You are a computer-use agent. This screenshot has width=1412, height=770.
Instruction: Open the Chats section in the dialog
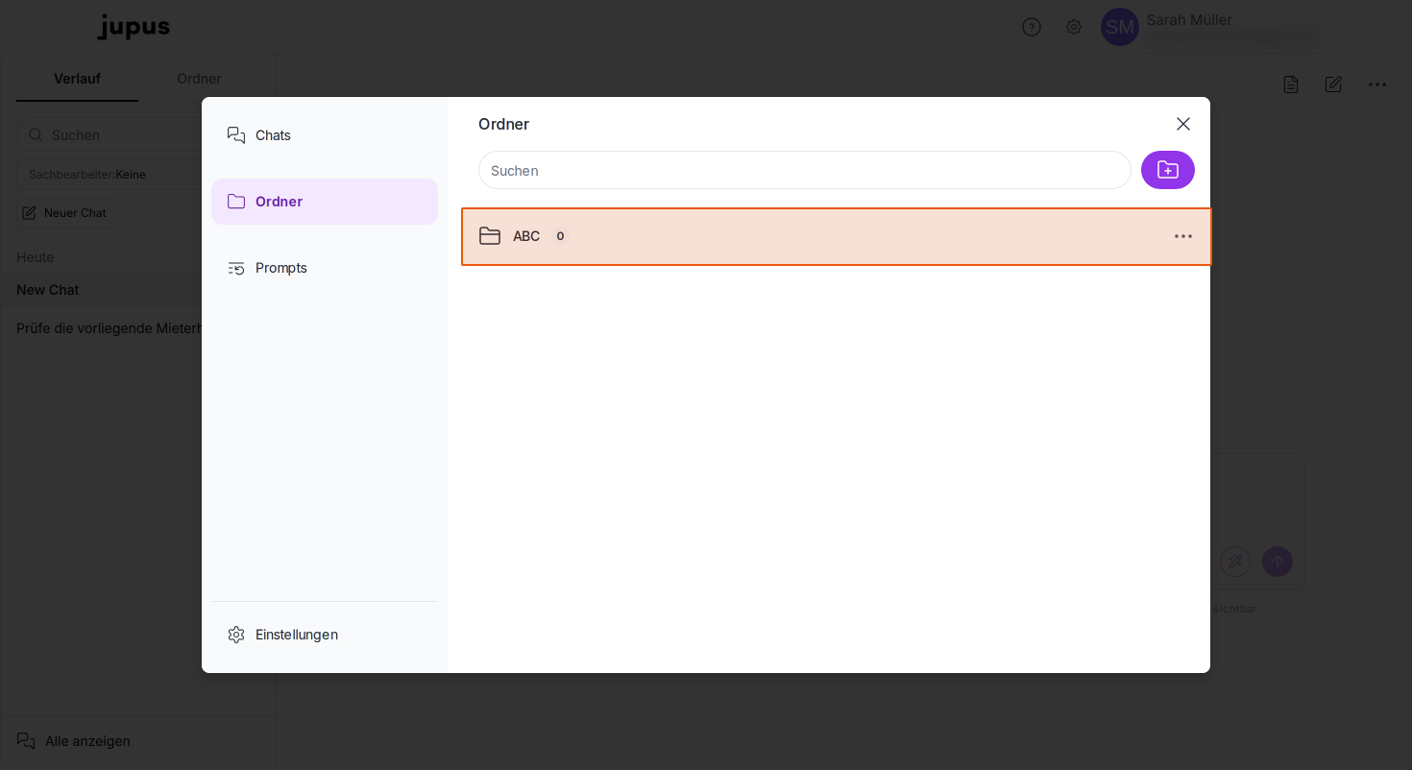click(325, 135)
